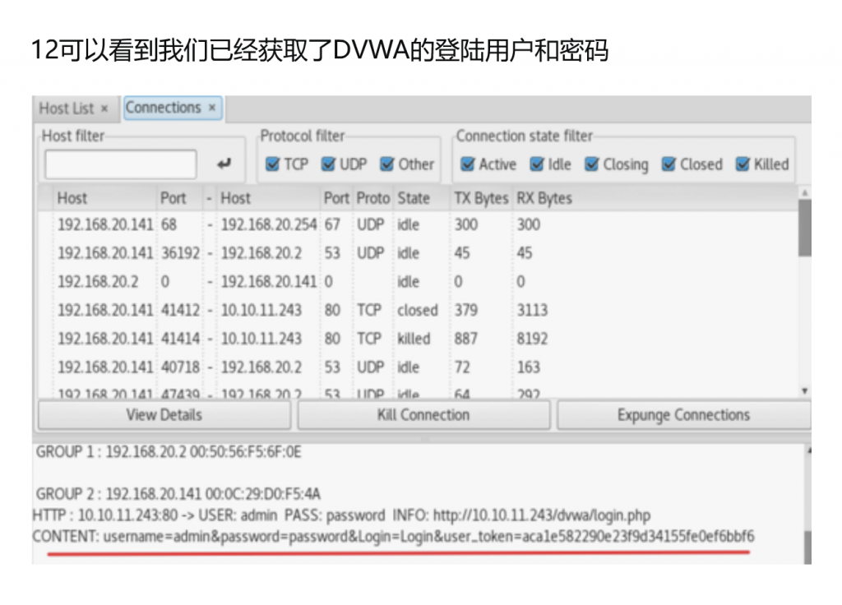Click the connections list scrollbar thumb
This screenshot has width=842, height=605.
click(x=804, y=228)
